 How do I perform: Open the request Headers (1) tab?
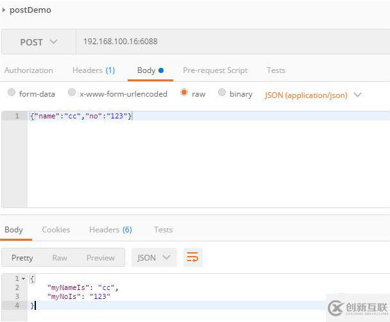pyautogui.click(x=94, y=70)
